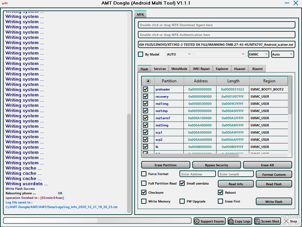This screenshot has height=227, width=302.
Task: Click the Support Fourm gear icon
Action: coord(197,221)
